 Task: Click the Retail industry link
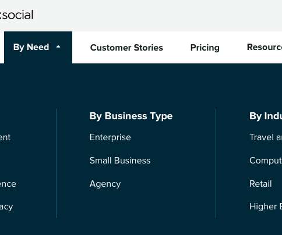(260, 184)
